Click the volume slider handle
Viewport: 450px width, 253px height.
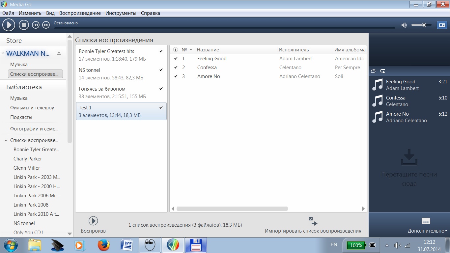(x=424, y=25)
